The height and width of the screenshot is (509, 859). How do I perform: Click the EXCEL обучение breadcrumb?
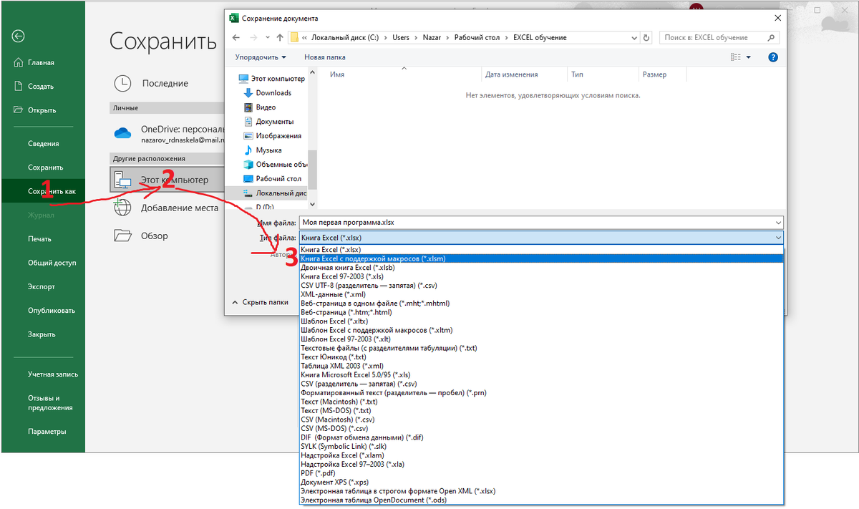[x=540, y=37]
